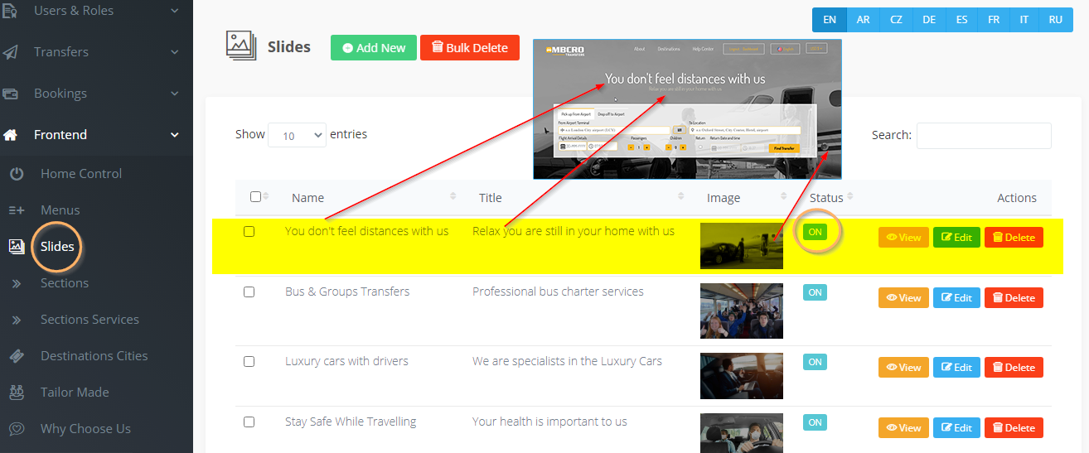This screenshot has height=453, width=1089.
Task: Click the green Add New button
Action: (x=374, y=48)
